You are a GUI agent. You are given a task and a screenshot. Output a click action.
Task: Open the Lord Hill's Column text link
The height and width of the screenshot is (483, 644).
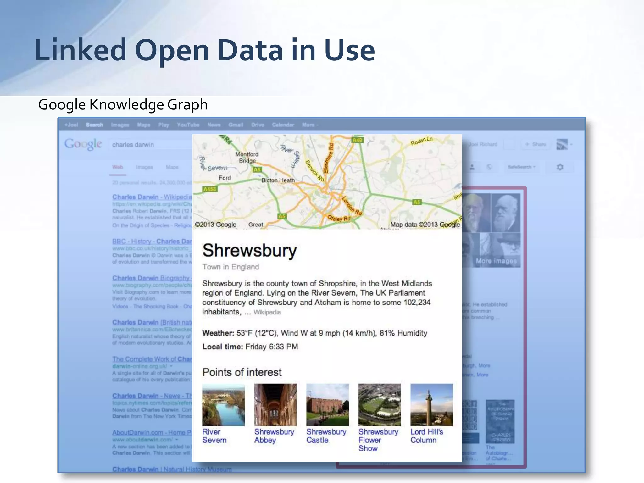point(427,436)
